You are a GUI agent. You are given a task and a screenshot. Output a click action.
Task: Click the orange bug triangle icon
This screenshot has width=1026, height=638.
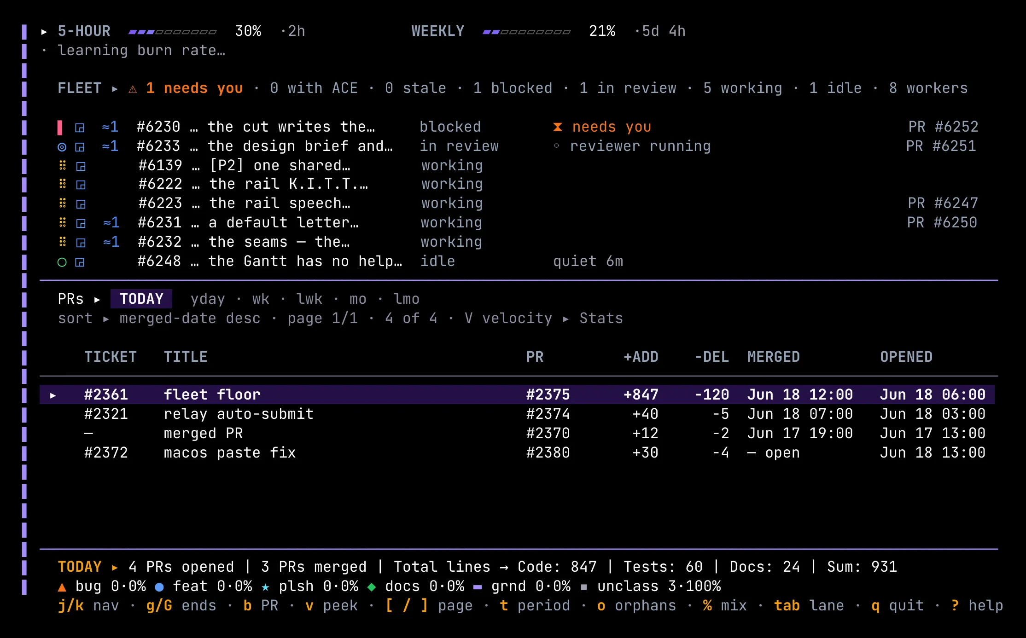62,587
